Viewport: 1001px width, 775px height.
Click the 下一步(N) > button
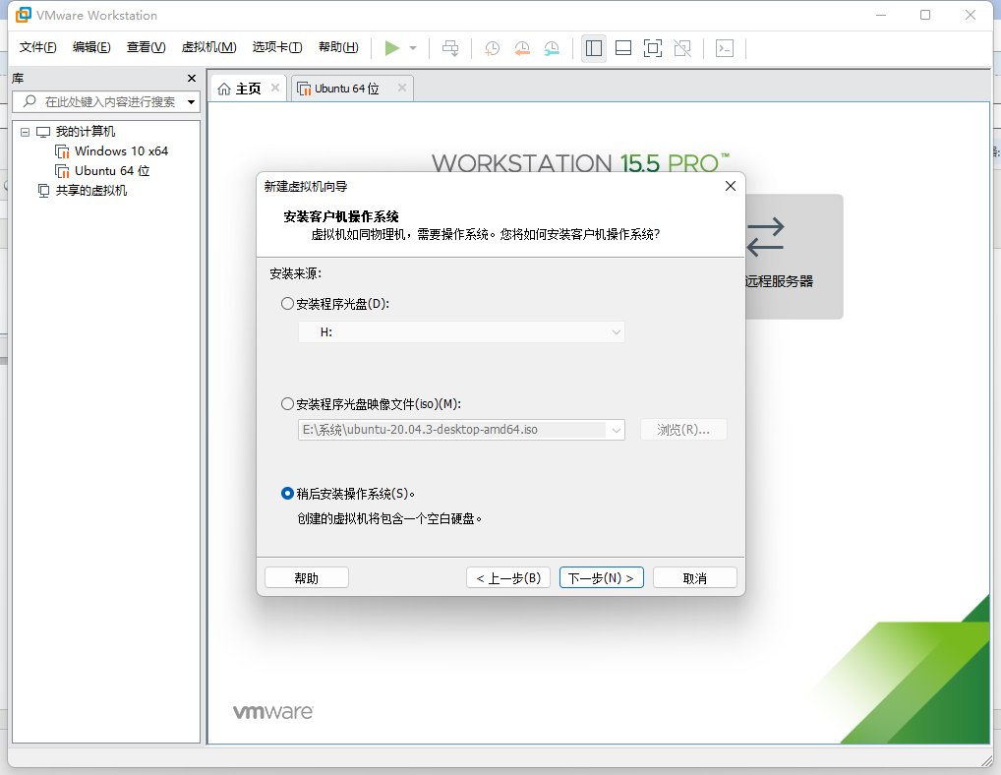pyautogui.click(x=602, y=577)
